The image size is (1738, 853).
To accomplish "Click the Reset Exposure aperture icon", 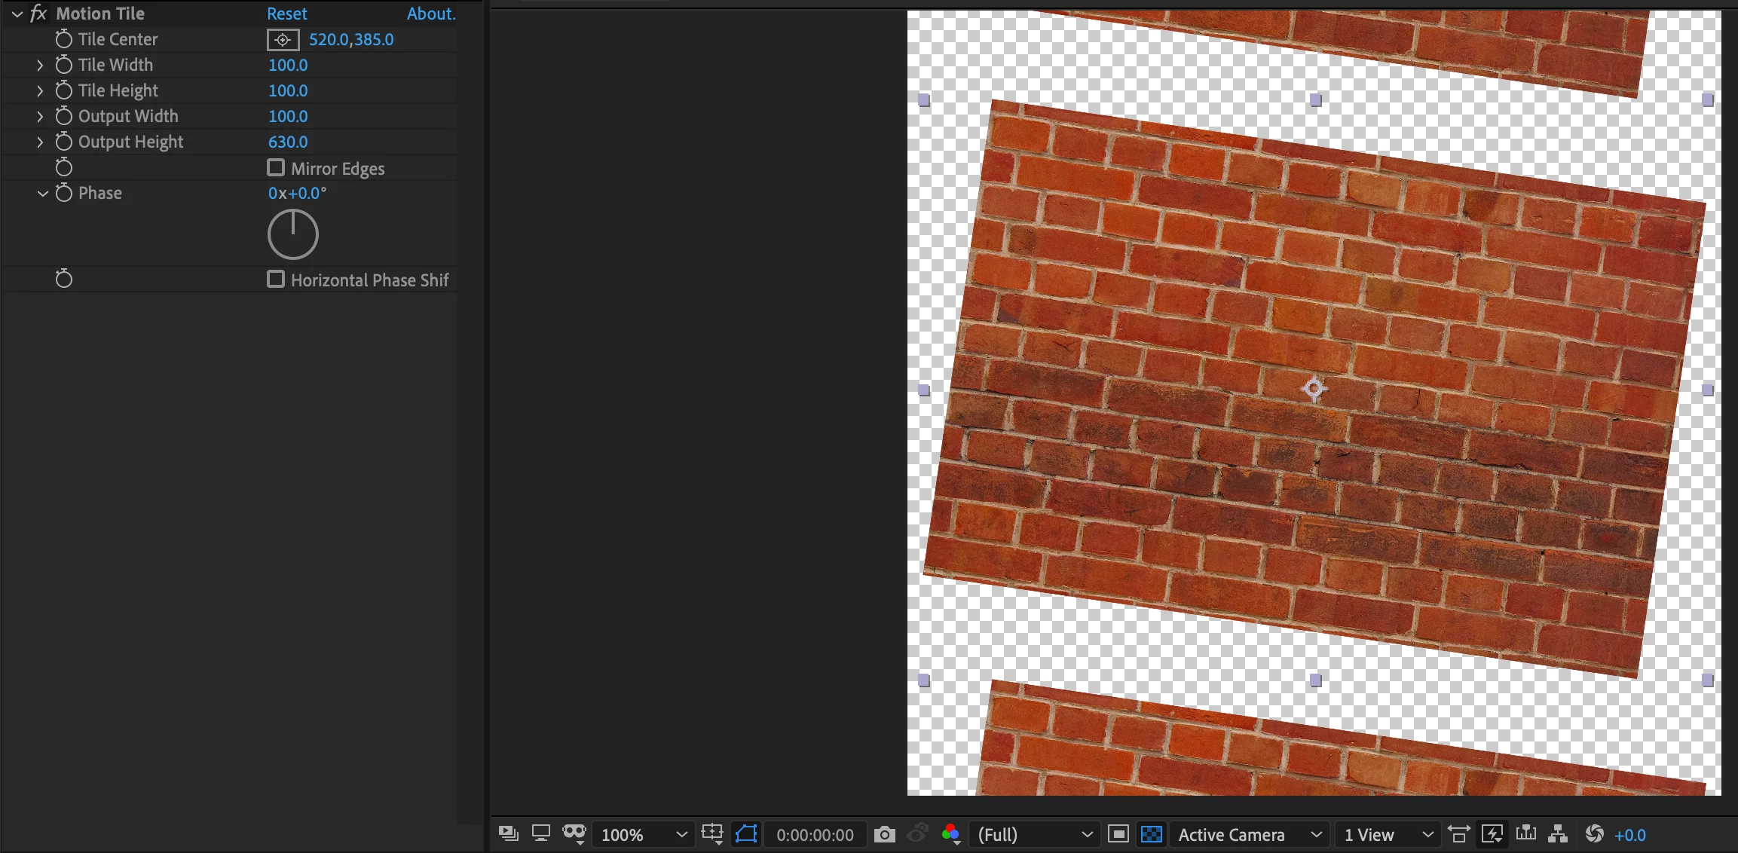I will (1593, 834).
